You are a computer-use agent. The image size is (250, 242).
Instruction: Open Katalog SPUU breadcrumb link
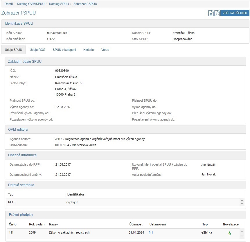pyautogui.click(x=59, y=4)
